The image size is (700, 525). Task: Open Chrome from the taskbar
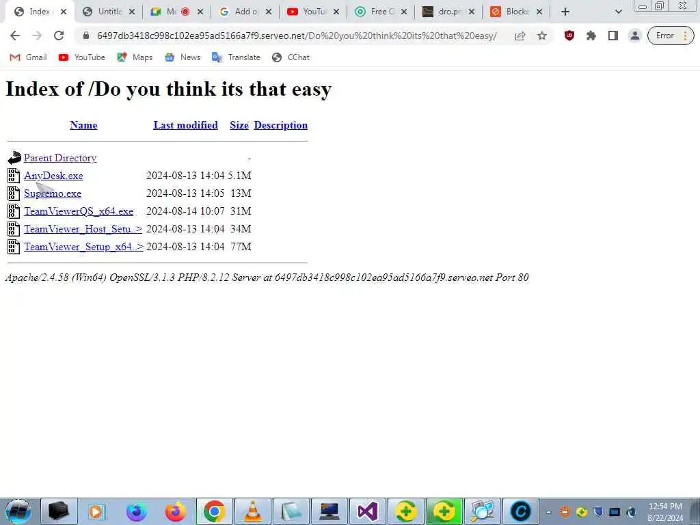(214, 511)
